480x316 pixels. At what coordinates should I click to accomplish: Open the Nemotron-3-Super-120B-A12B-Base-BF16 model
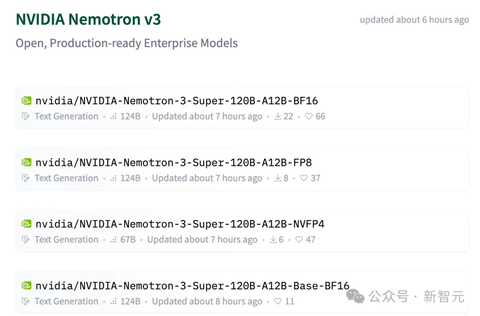(192, 286)
